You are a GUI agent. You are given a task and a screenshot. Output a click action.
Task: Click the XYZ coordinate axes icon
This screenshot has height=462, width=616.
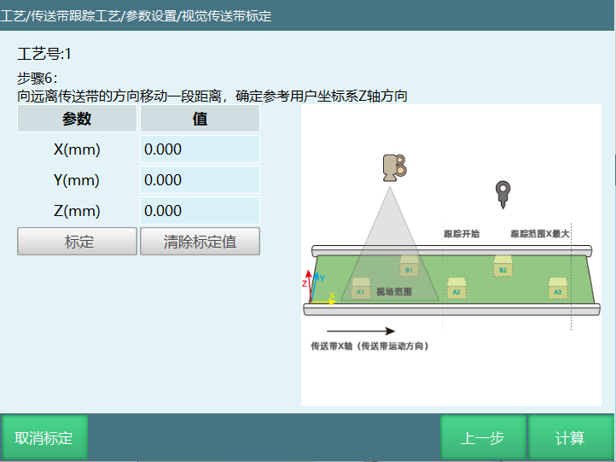317,289
